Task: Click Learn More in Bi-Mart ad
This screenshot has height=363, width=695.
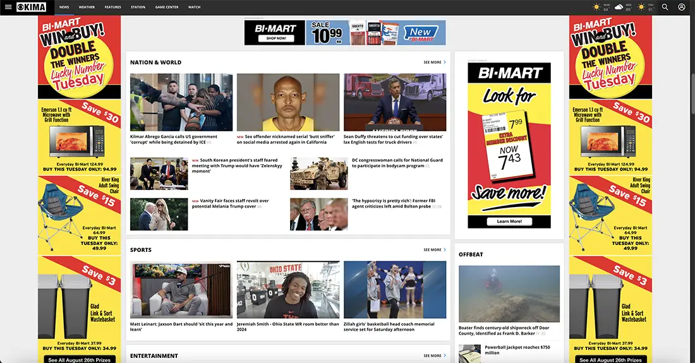Action: pyautogui.click(x=509, y=222)
